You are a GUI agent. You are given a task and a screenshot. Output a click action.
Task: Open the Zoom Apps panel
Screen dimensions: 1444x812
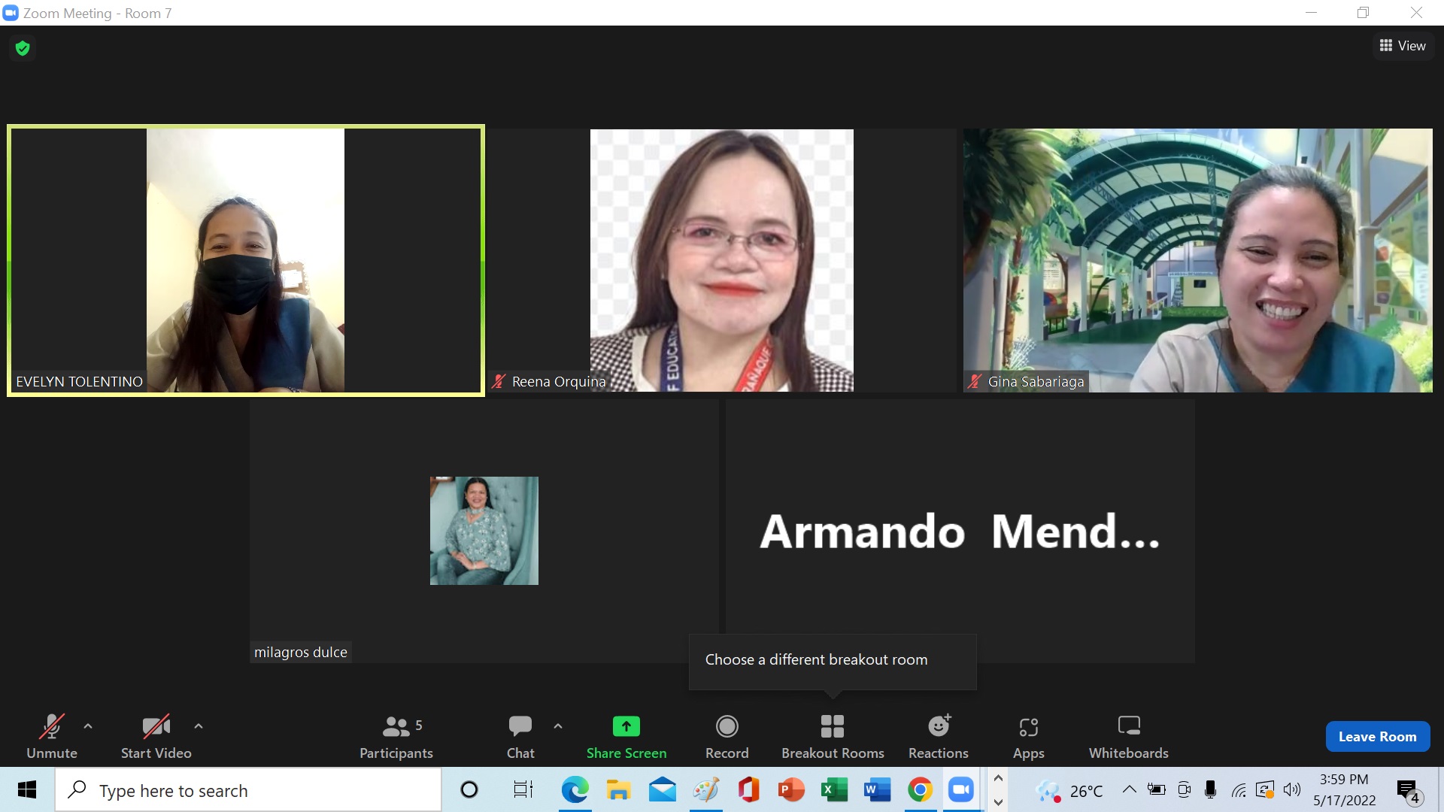click(1028, 737)
